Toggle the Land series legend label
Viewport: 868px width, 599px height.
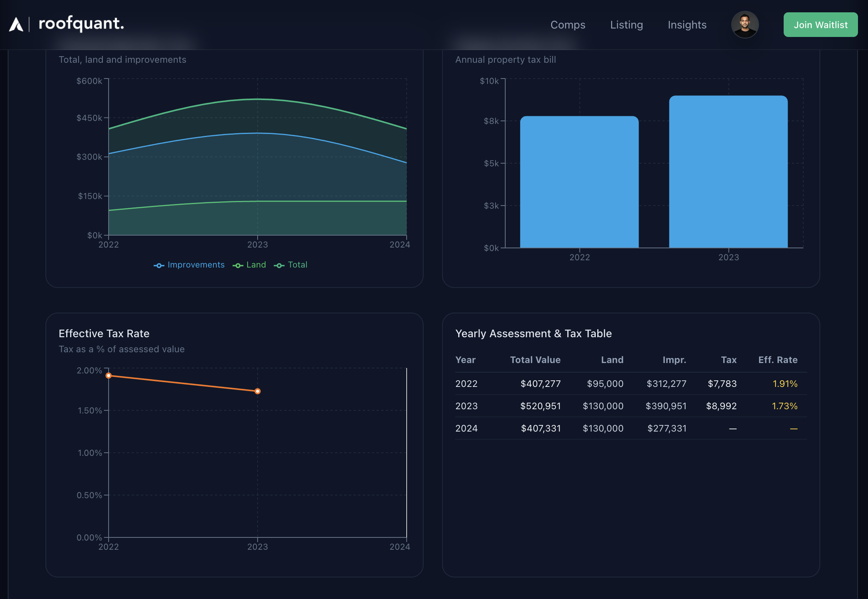(256, 265)
